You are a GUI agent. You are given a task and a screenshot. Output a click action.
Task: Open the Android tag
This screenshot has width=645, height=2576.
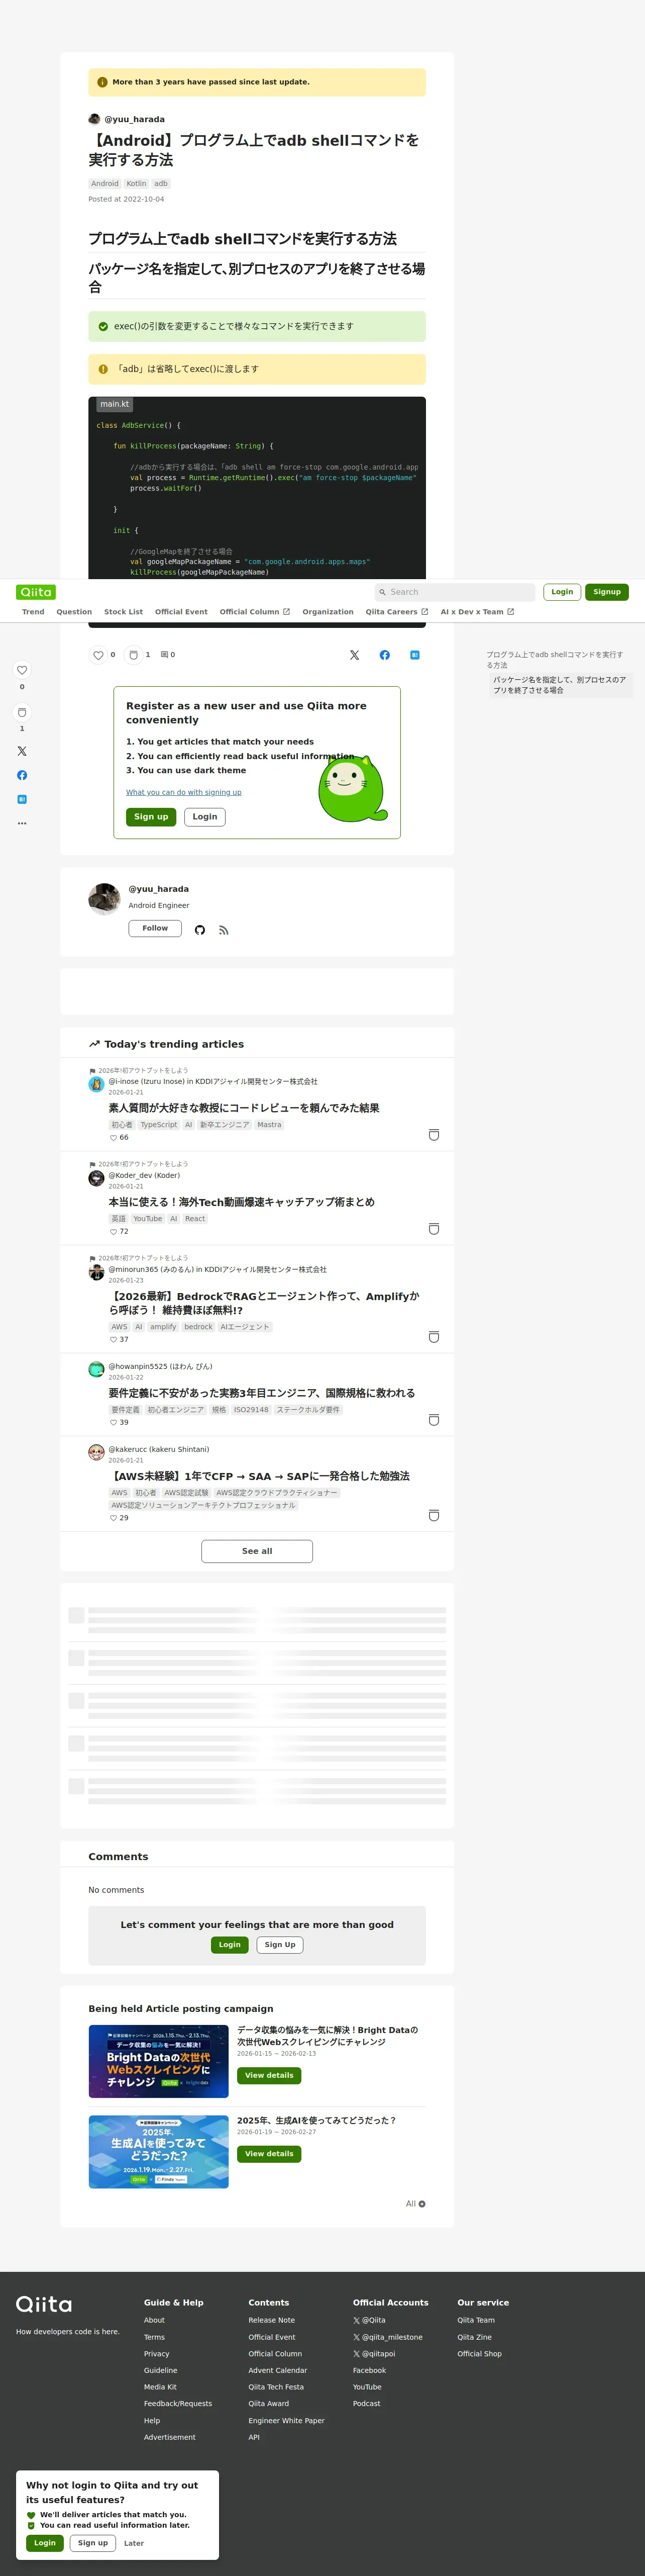[x=105, y=184]
